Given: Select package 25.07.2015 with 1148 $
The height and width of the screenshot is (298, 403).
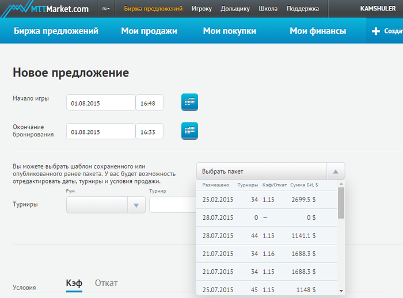Looking at the screenshot, I should pos(267,289).
